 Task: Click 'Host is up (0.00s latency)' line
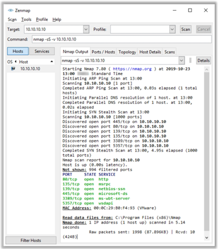coord(95,165)
